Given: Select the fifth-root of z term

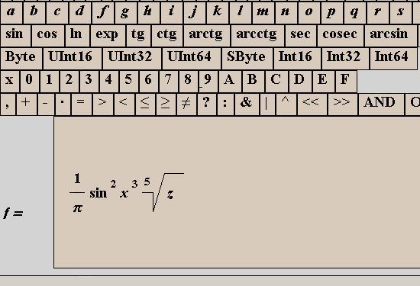Looking at the screenshot, I should 163,193.
